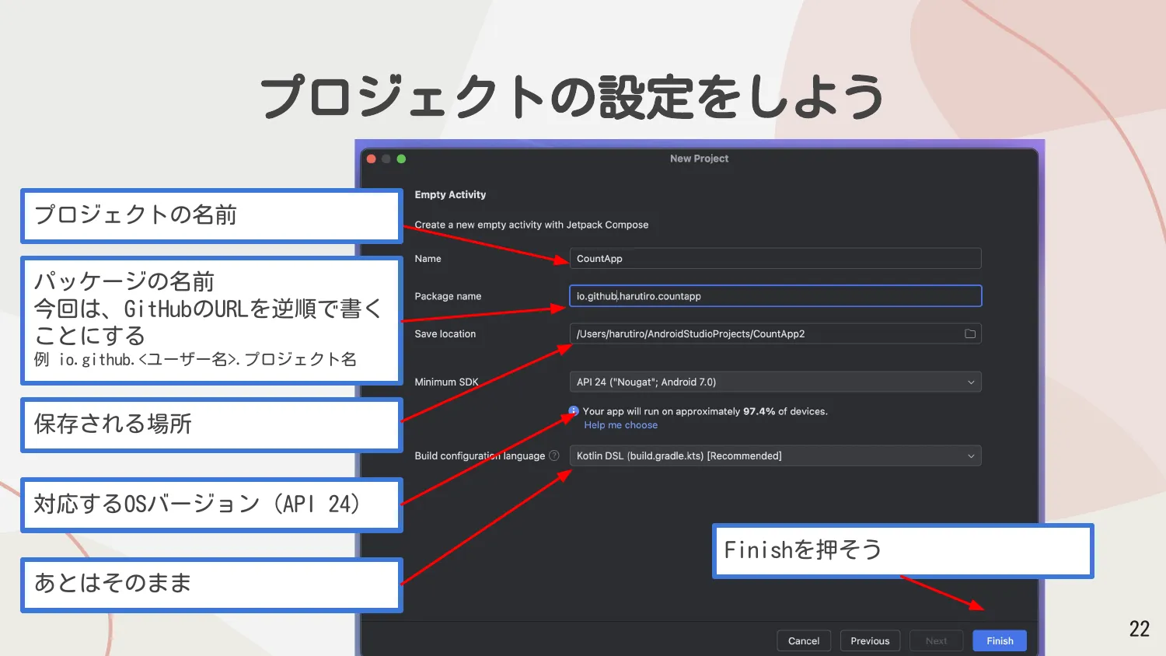Screen dimensions: 1166x656
Task: Expand the API 24 Nougat selector chevron
Action: click(x=970, y=382)
